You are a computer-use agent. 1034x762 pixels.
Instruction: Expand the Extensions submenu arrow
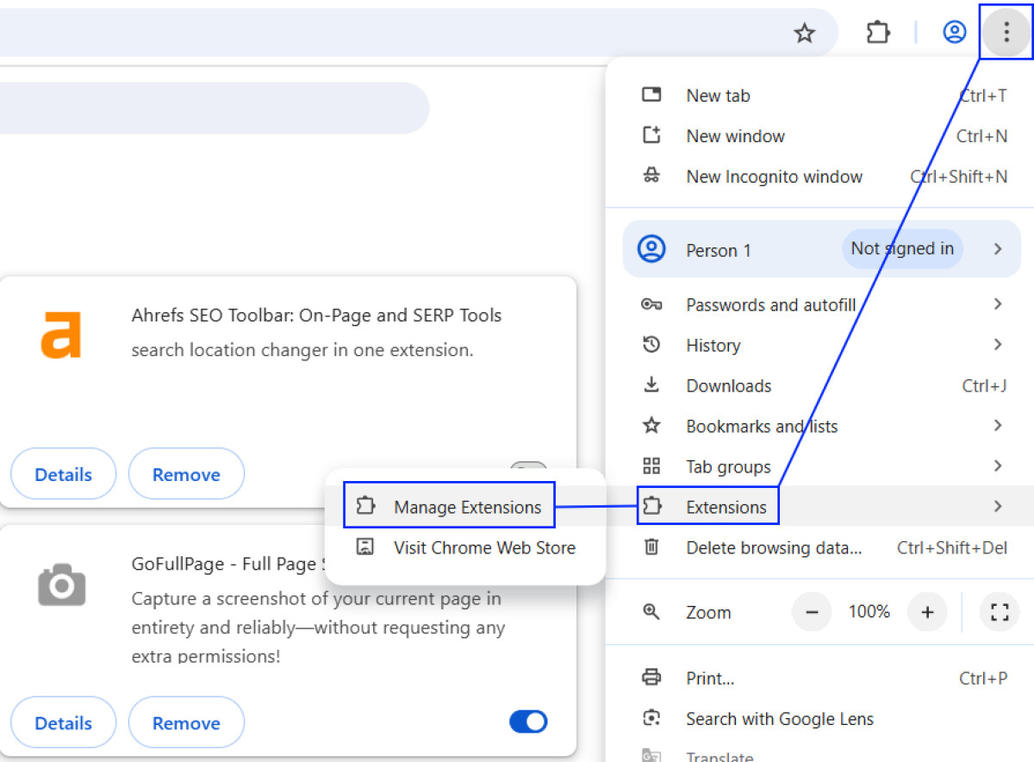tap(998, 506)
